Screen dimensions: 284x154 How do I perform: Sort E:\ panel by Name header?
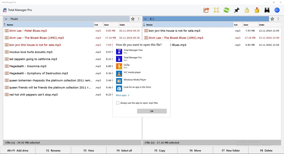[188, 25]
